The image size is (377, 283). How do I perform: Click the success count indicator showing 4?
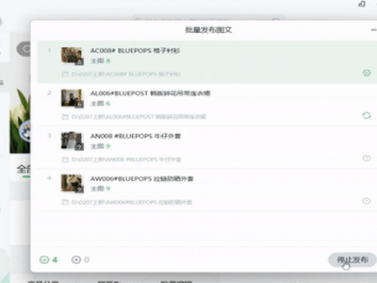[x=48, y=259]
